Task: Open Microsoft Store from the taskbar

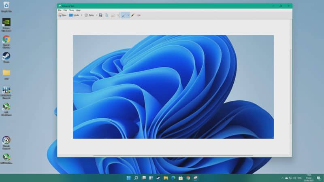Action: click(x=181, y=178)
